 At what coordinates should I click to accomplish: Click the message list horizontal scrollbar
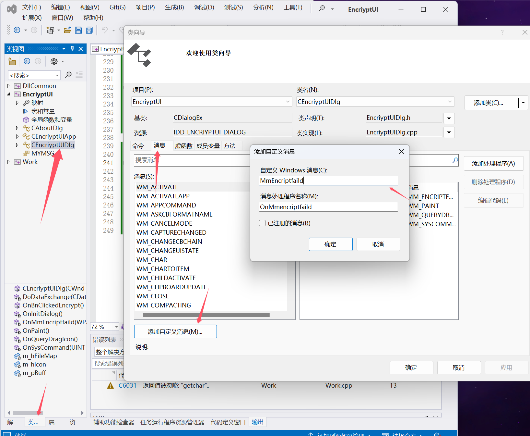(x=206, y=315)
